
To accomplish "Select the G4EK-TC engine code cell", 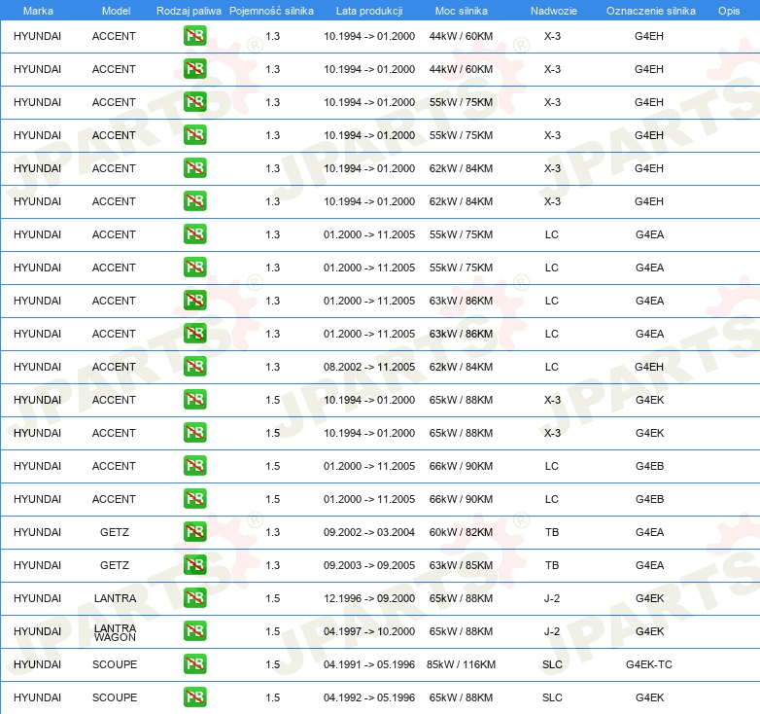I will coord(649,664).
